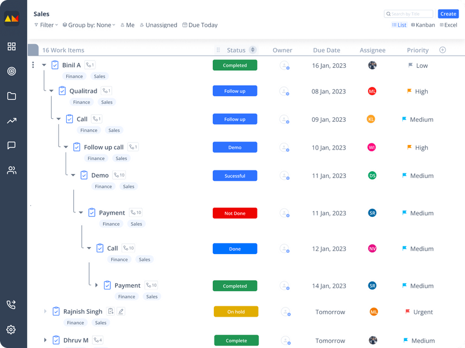Open the folder icon in sidebar
The height and width of the screenshot is (348, 465).
(12, 96)
